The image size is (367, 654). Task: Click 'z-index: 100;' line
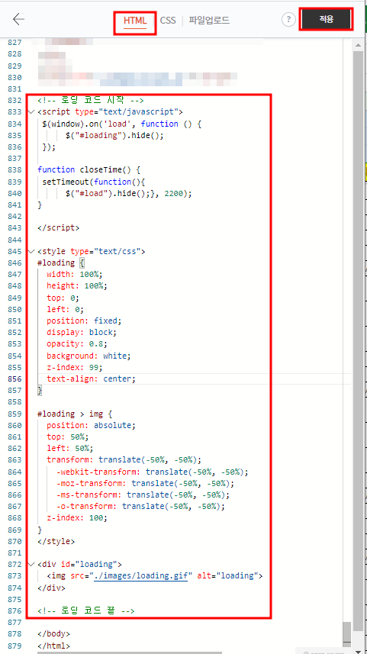77,517
